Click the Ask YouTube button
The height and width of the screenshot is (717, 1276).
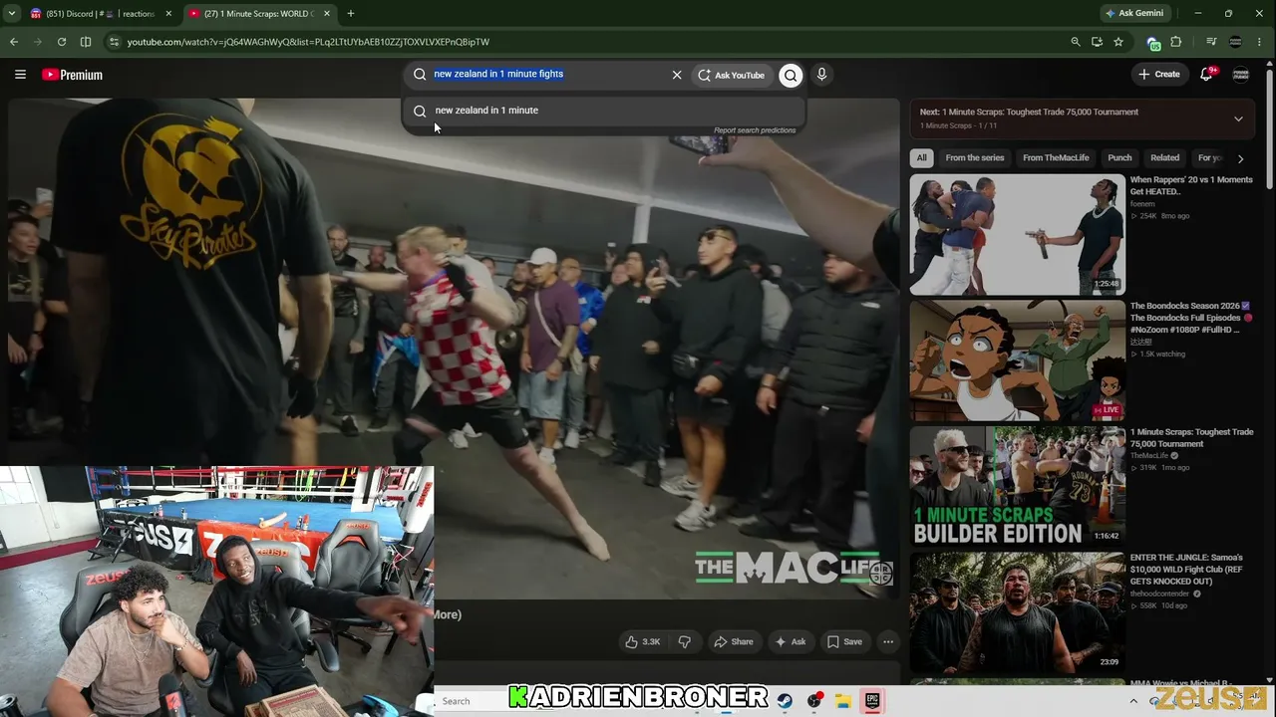pyautogui.click(x=731, y=75)
